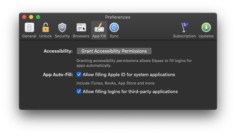Screen dimensions: 236x135
Task: Select the Unlock padlock icon
Action: coord(45,27)
